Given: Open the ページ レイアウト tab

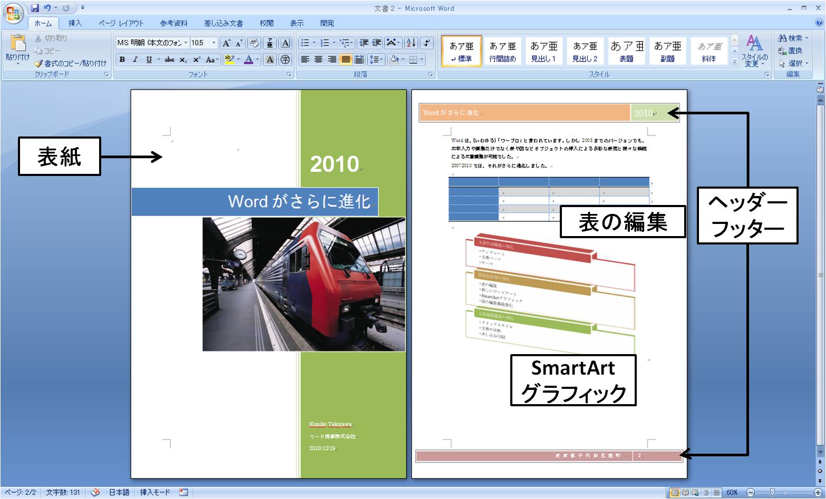Looking at the screenshot, I should 121,23.
